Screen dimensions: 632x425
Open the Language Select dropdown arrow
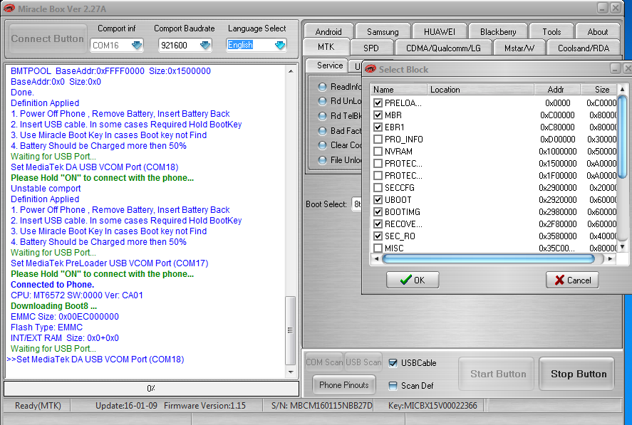coord(280,45)
